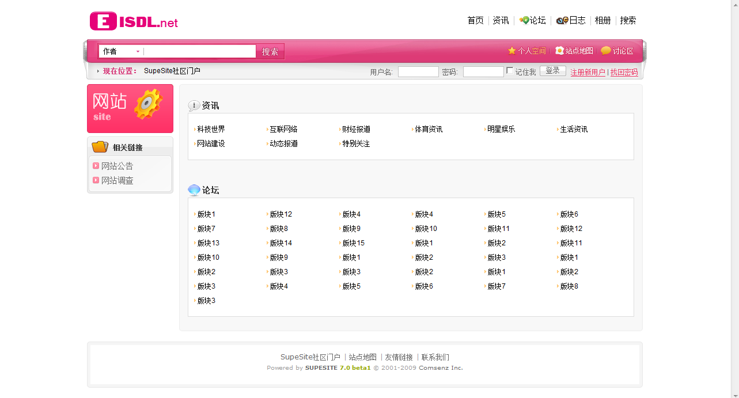Open 搜索 in top navigation

coord(628,20)
